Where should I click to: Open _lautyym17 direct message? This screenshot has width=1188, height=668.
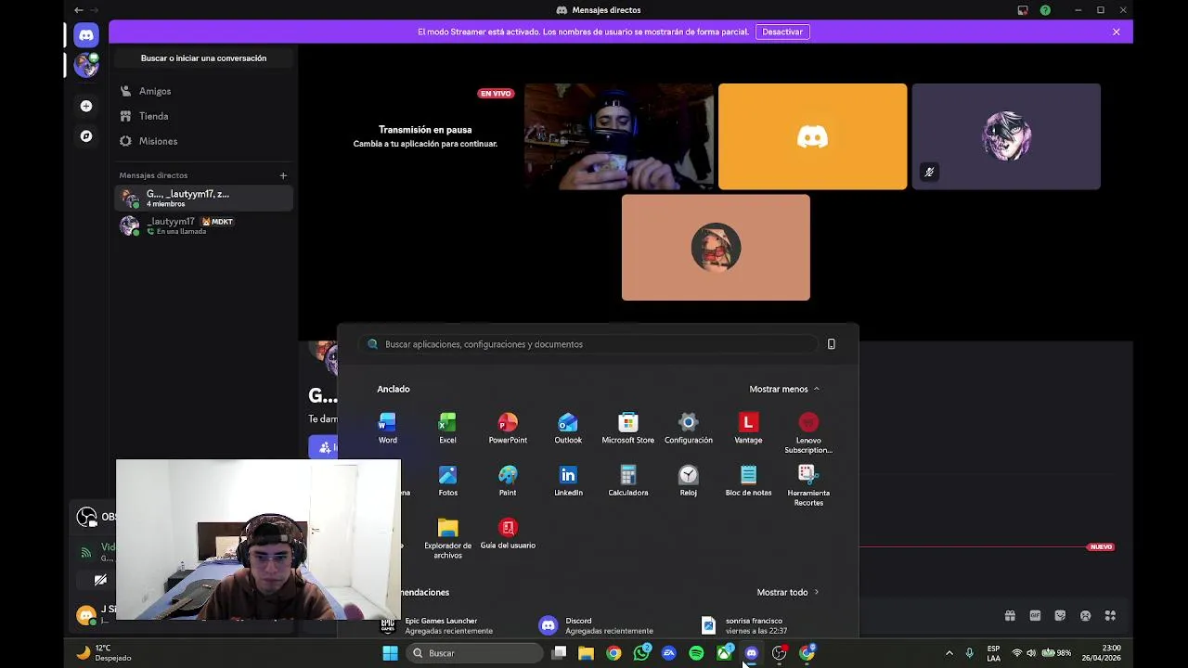click(x=203, y=225)
